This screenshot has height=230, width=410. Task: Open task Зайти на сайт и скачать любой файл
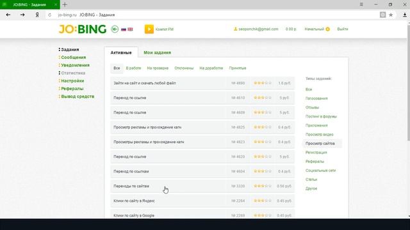tap(202, 83)
